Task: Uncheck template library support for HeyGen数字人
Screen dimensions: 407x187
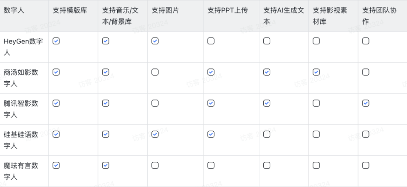Action: [x=56, y=41]
